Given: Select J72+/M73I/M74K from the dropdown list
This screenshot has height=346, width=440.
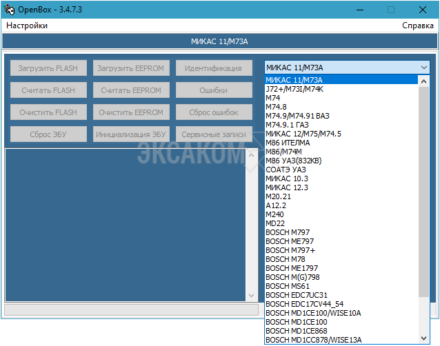Looking at the screenshot, I should (x=294, y=89).
